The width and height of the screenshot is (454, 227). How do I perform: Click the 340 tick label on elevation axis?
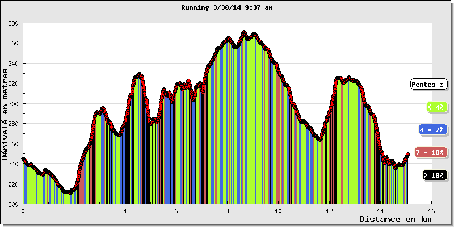pos(13,63)
